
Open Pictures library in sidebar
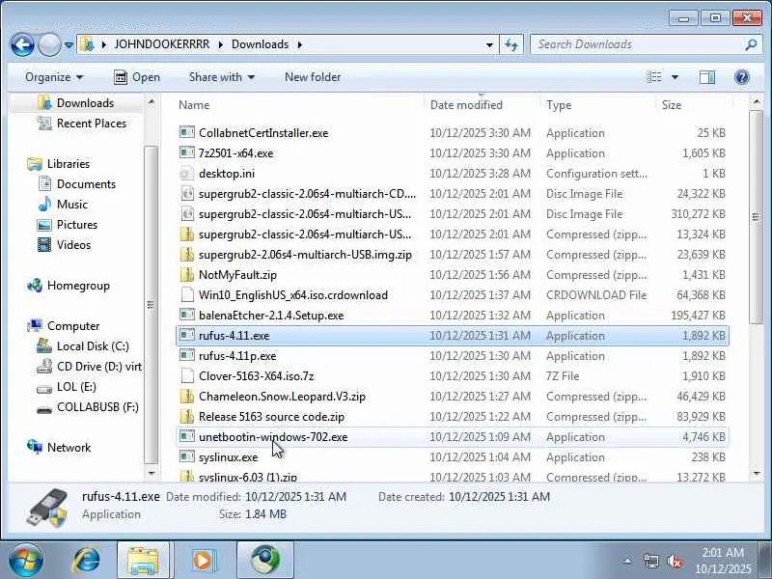tap(77, 225)
